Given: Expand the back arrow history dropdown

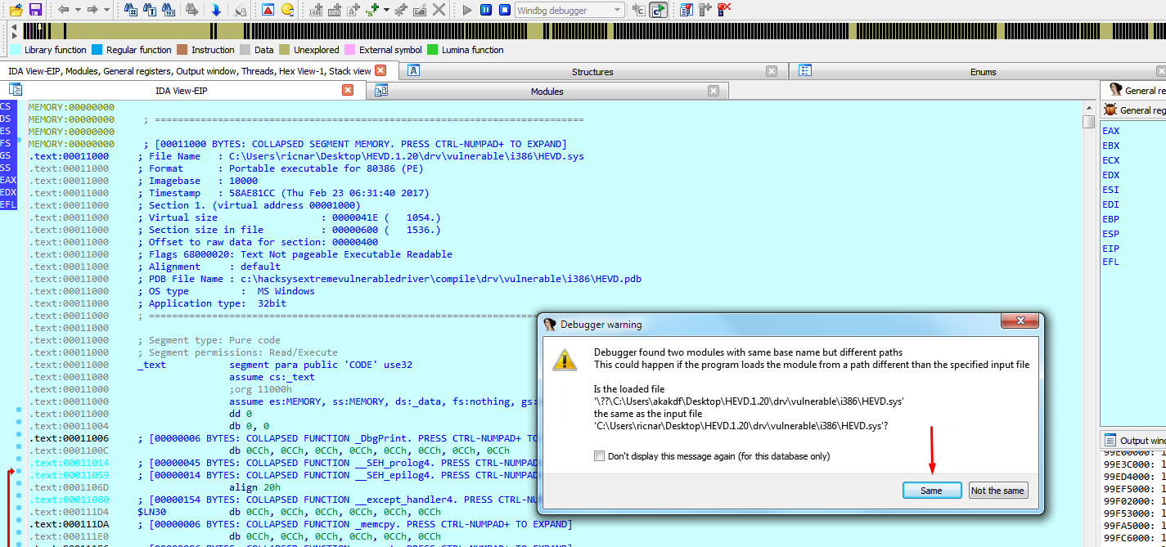Looking at the screenshot, I should click(x=78, y=10).
